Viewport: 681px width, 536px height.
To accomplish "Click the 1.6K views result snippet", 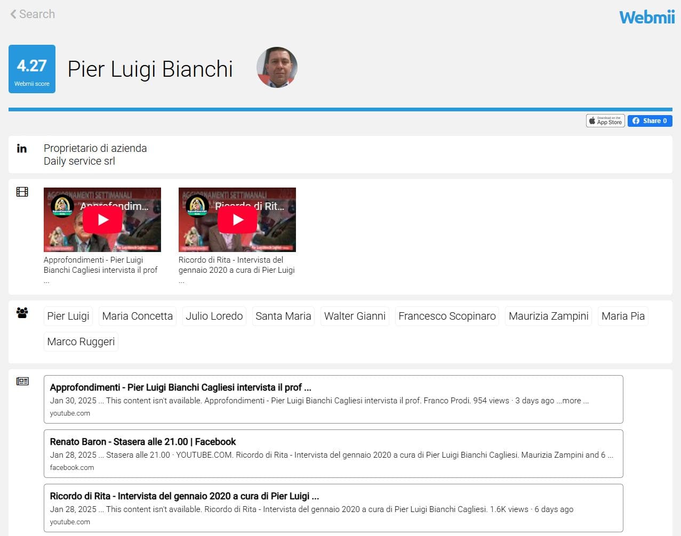I will (x=312, y=509).
